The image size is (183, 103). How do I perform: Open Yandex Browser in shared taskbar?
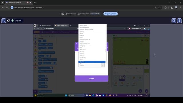97,95
